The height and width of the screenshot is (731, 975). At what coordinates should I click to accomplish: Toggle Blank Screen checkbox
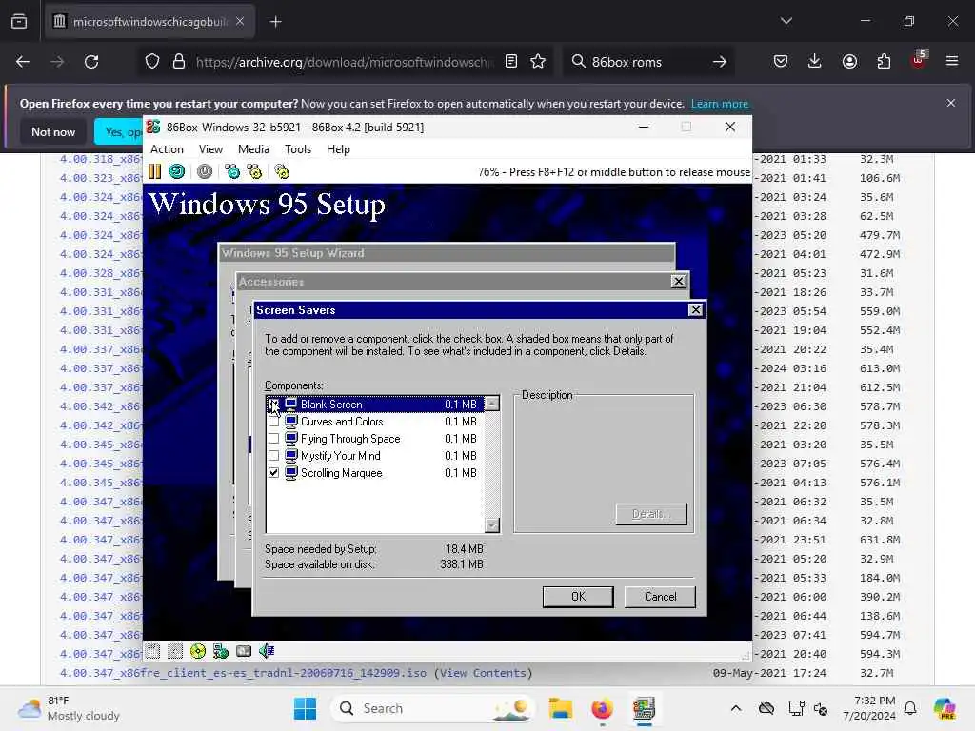click(273, 404)
